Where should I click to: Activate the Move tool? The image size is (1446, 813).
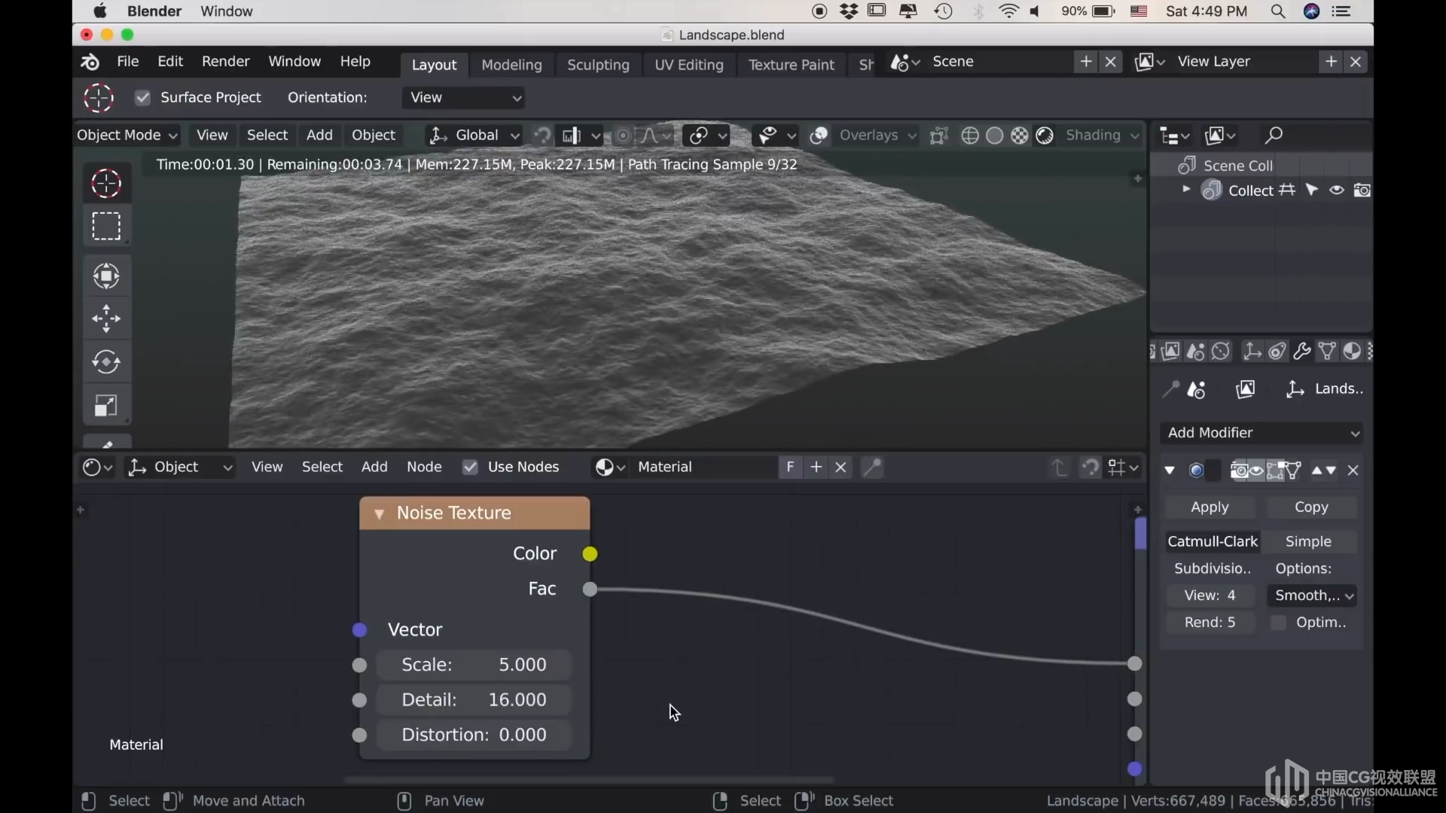[106, 319]
